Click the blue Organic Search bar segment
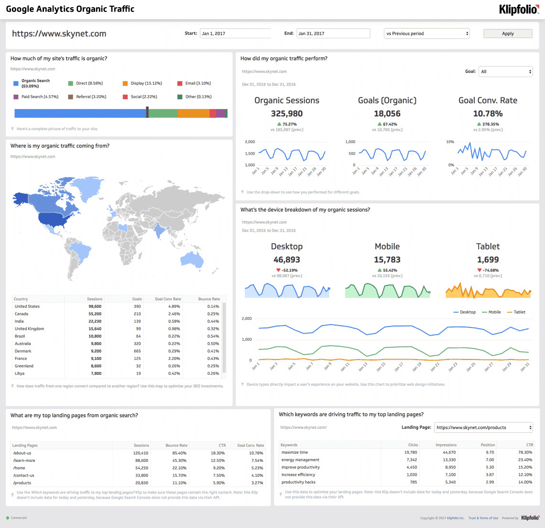The height and width of the screenshot is (528, 545). point(79,113)
